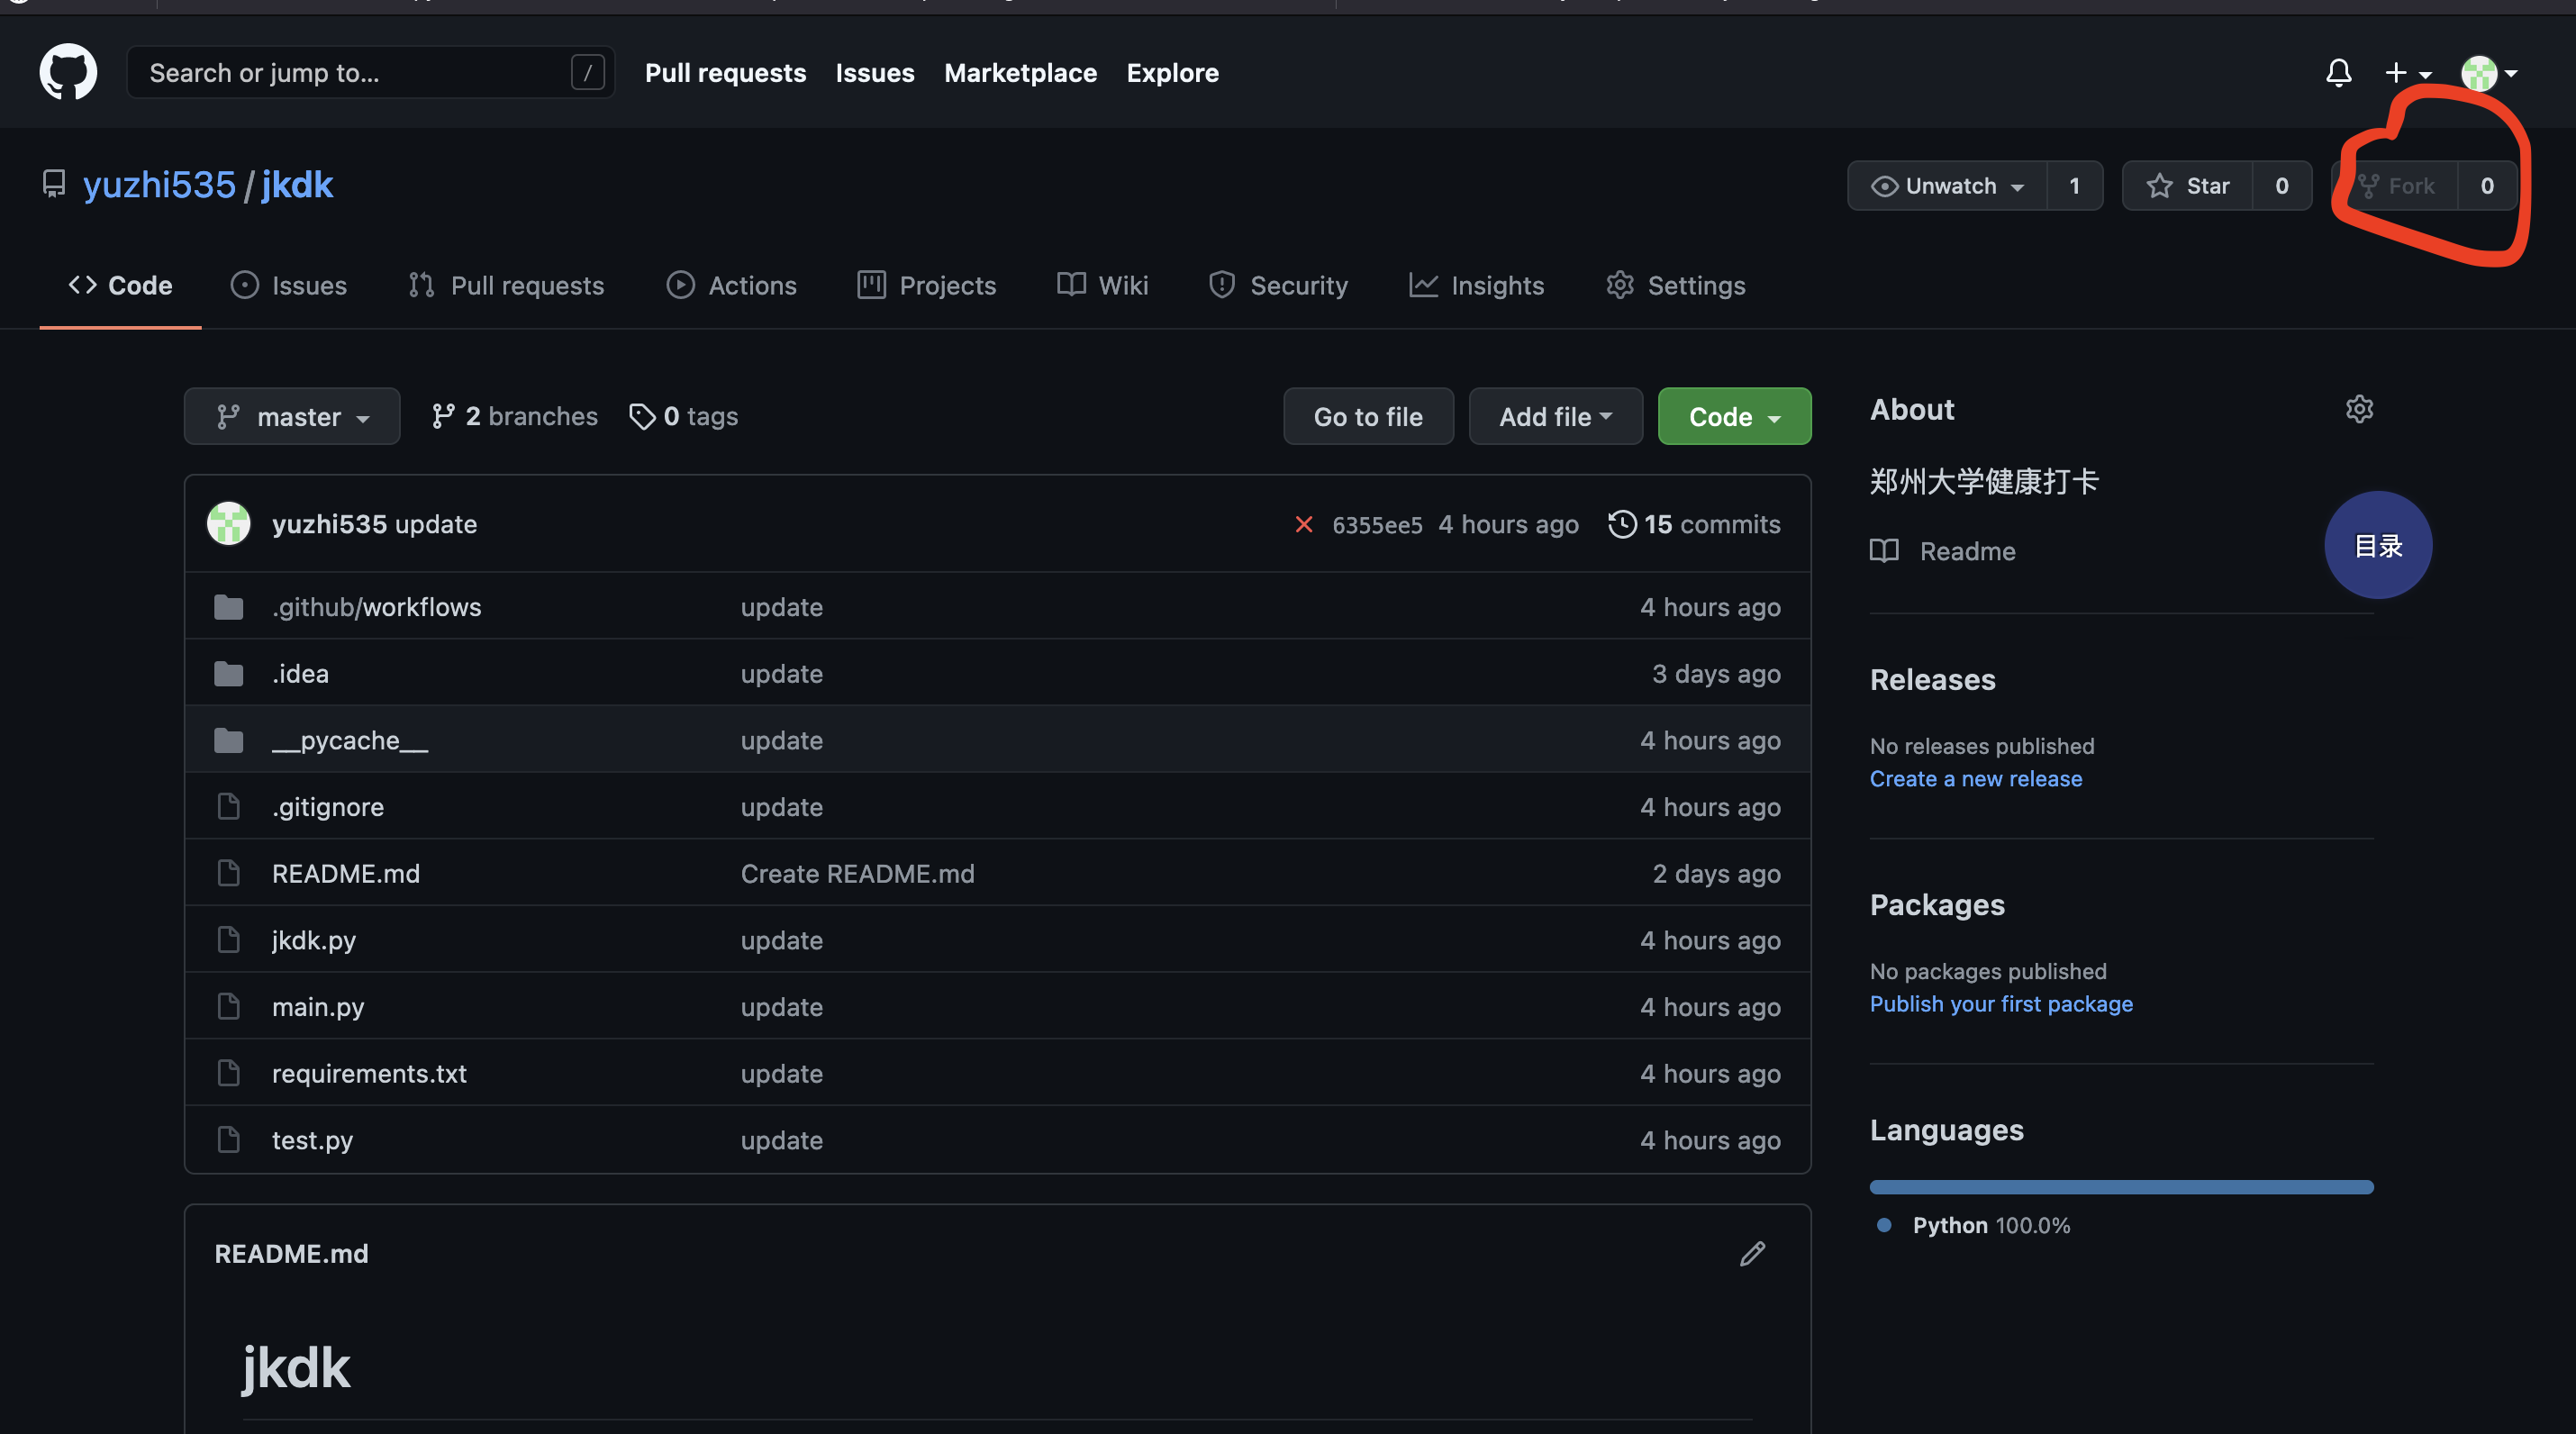Click the About settings gear icon

(x=2359, y=409)
